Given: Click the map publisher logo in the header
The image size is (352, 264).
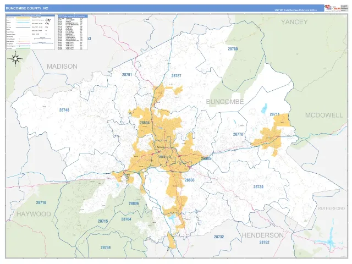Looking at the screenshot, I should click(x=332, y=8).
